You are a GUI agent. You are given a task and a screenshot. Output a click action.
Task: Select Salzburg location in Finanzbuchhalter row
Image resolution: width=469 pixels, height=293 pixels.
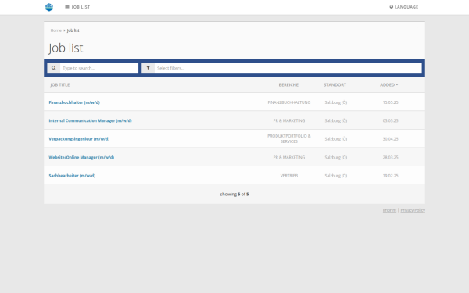point(336,102)
